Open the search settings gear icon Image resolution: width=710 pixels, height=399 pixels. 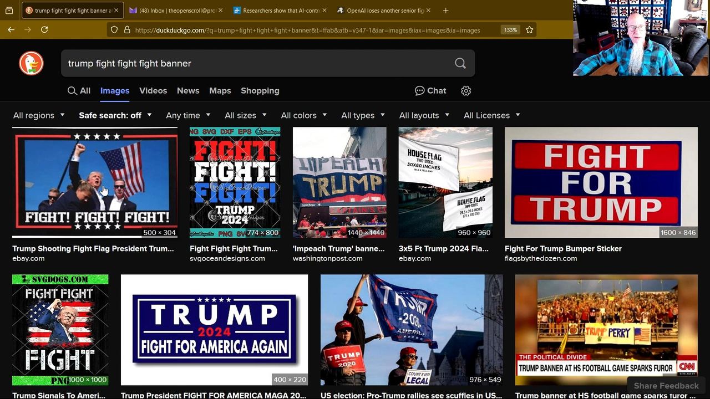click(x=466, y=91)
